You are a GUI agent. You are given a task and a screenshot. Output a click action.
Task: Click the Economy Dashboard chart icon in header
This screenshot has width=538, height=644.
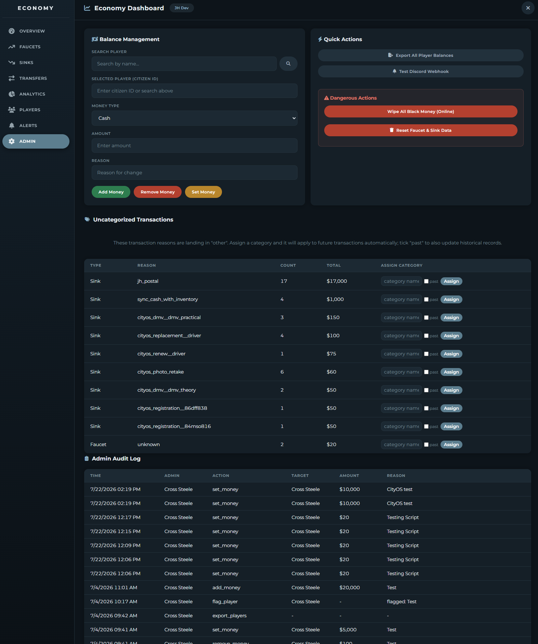tap(87, 8)
